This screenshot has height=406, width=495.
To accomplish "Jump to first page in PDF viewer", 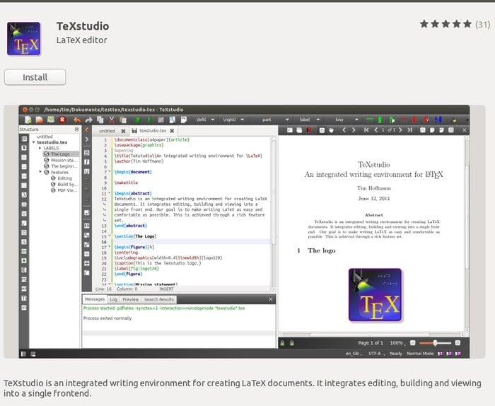I will pyautogui.click(x=366, y=130).
